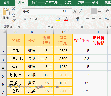Image resolution: width=111 pixels, height=96 pixels.
Task: Open the font size dropdown
Action: (70, 11)
